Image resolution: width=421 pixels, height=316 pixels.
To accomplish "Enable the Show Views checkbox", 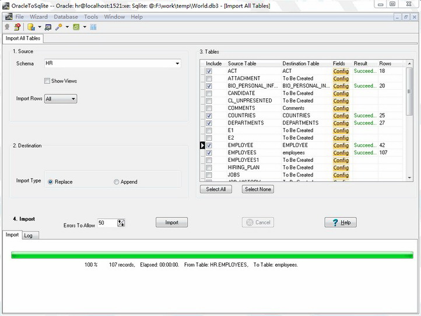I will click(47, 81).
